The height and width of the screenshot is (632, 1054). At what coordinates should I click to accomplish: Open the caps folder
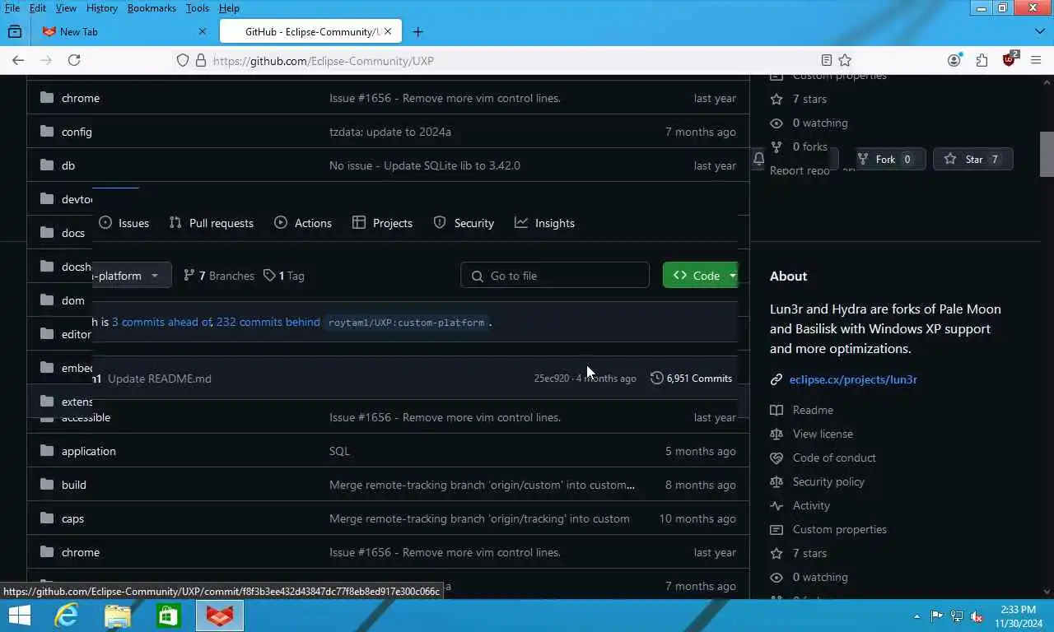point(72,518)
